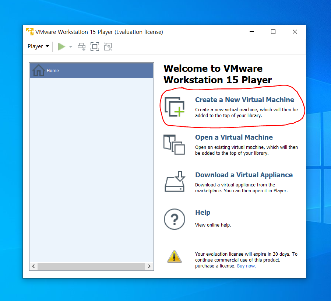
Task: Click the 'View online help.' text
Action: [213, 225]
